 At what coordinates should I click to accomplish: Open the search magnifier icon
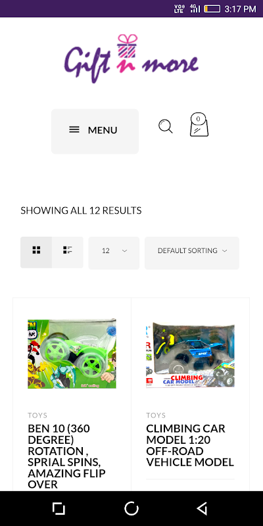(x=166, y=126)
